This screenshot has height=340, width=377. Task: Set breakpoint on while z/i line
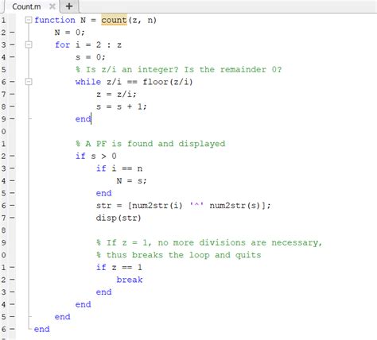click(x=12, y=82)
